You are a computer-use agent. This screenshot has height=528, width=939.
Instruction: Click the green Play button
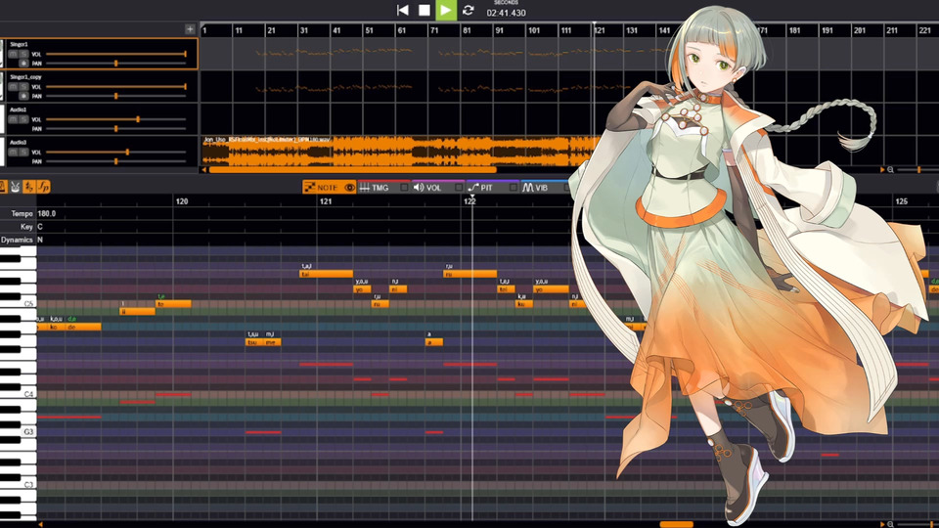pos(446,10)
